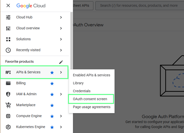Click the Compute Engine chip icon
The width and height of the screenshot is (184, 133).
[8, 116]
